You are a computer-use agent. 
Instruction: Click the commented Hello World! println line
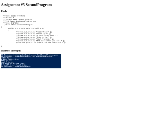34,32
